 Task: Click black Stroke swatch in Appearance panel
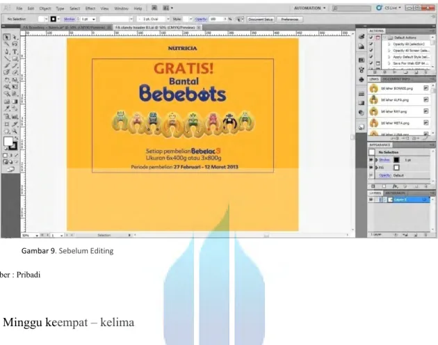click(396, 160)
